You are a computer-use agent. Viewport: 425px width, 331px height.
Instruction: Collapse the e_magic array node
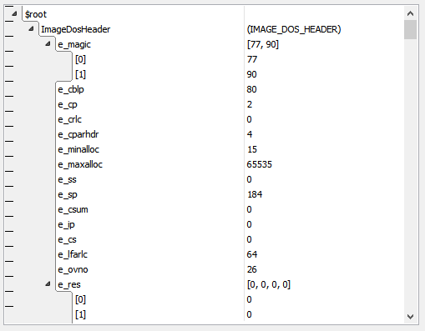click(48, 43)
